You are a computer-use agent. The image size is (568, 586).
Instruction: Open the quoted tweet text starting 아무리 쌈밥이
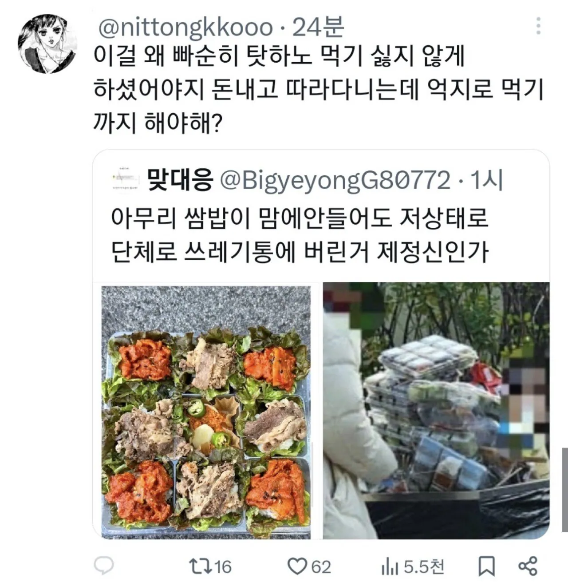300,236
